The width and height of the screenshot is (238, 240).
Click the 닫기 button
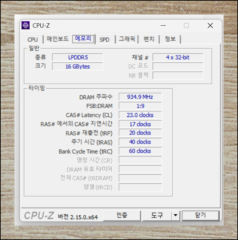pos(201,215)
